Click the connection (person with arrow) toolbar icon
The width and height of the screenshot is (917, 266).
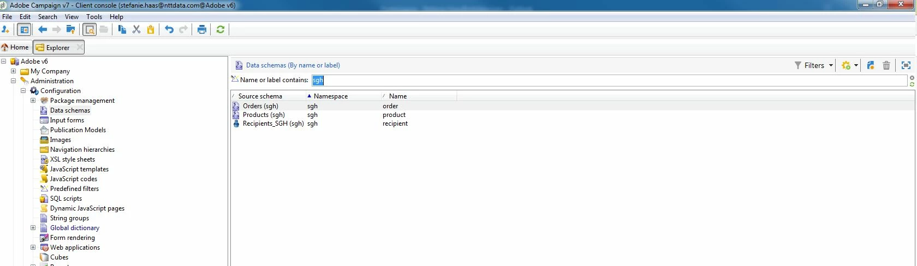point(5,29)
